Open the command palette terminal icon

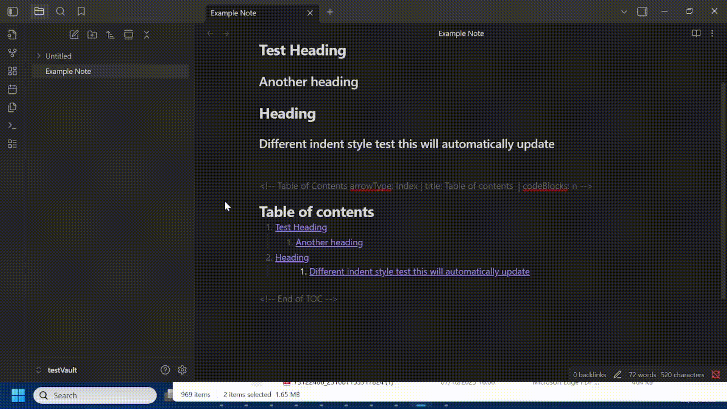[x=12, y=125]
